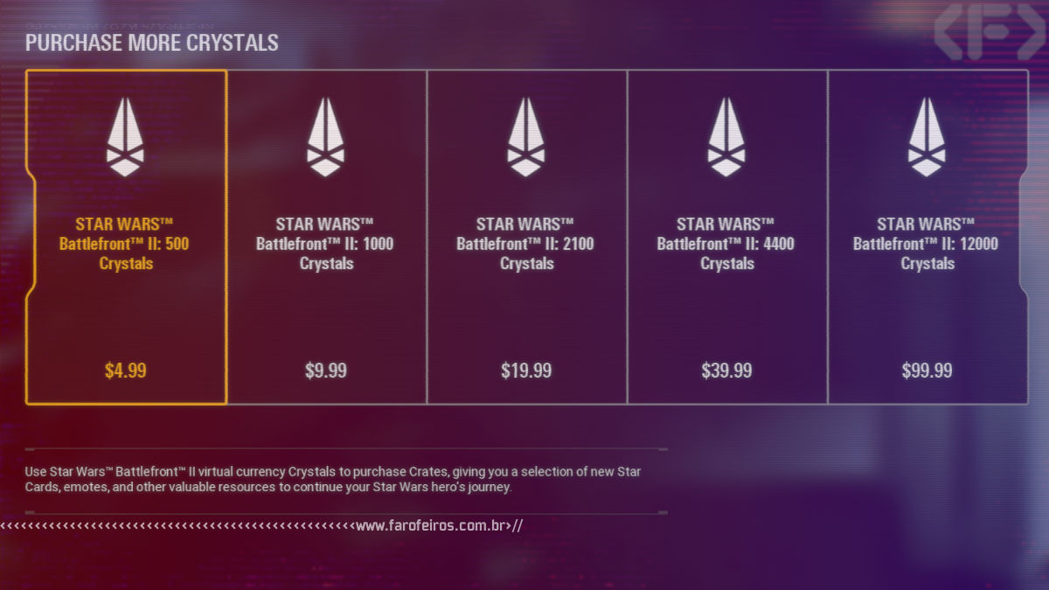Click the $9.99 price
The image size is (1049, 590).
(326, 370)
